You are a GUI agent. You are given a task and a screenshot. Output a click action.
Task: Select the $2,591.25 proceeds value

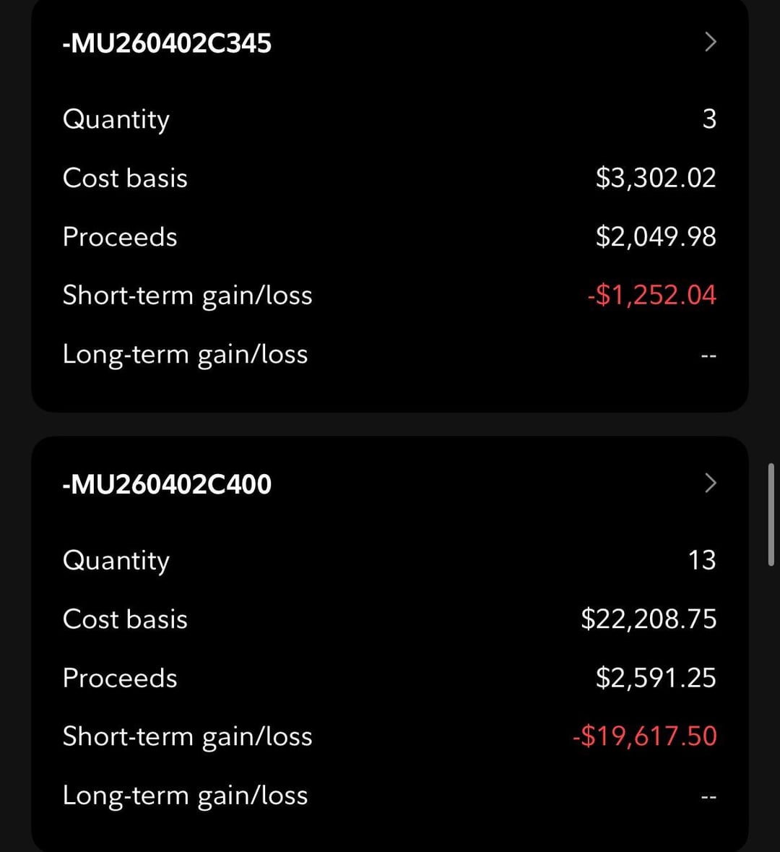point(656,678)
